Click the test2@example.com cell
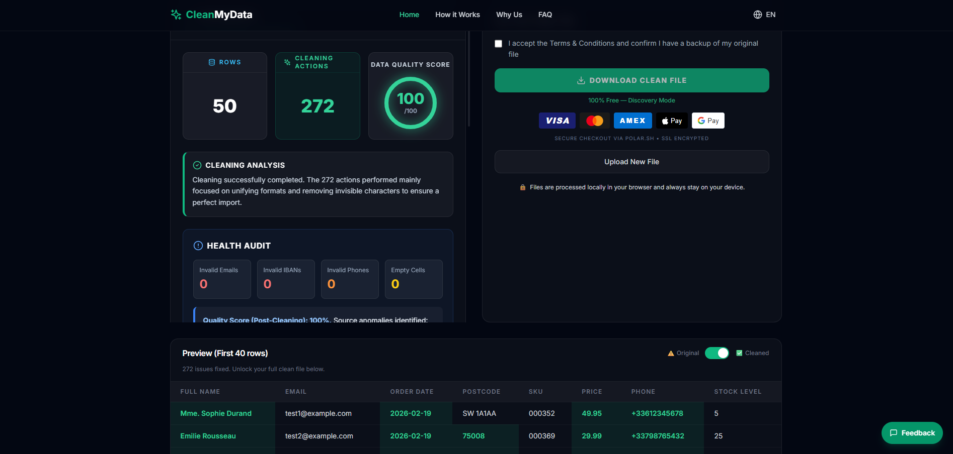953x454 pixels. click(x=328, y=436)
